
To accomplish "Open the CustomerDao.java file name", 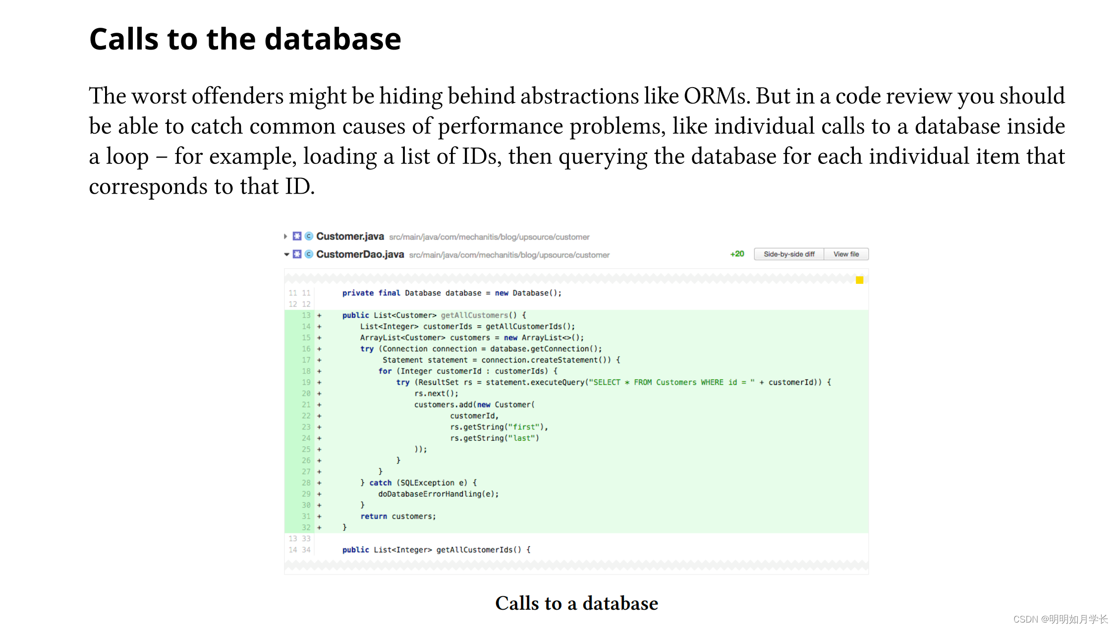I will pos(360,254).
